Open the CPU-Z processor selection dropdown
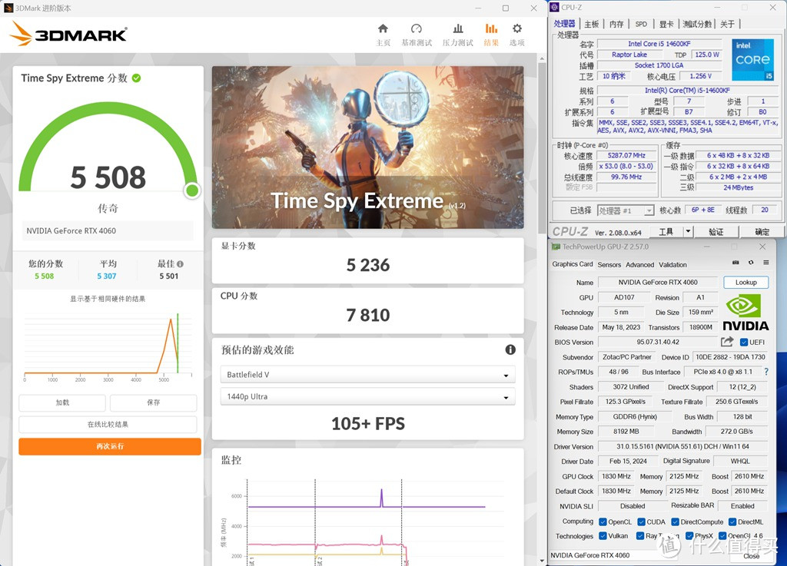 pos(626,210)
